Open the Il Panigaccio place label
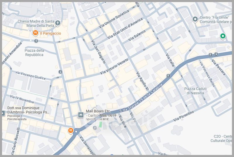The height and width of the screenshot is (157, 234). click(50, 33)
